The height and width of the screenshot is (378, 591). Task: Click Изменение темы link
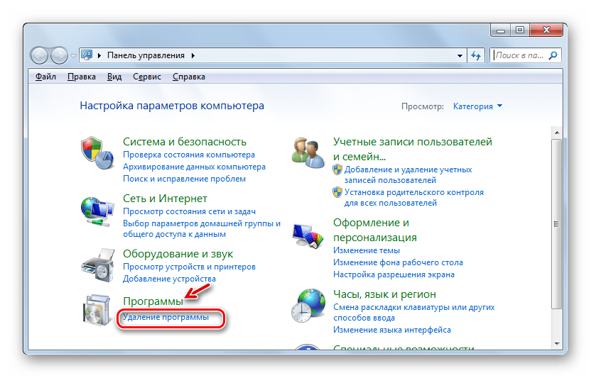tap(367, 251)
